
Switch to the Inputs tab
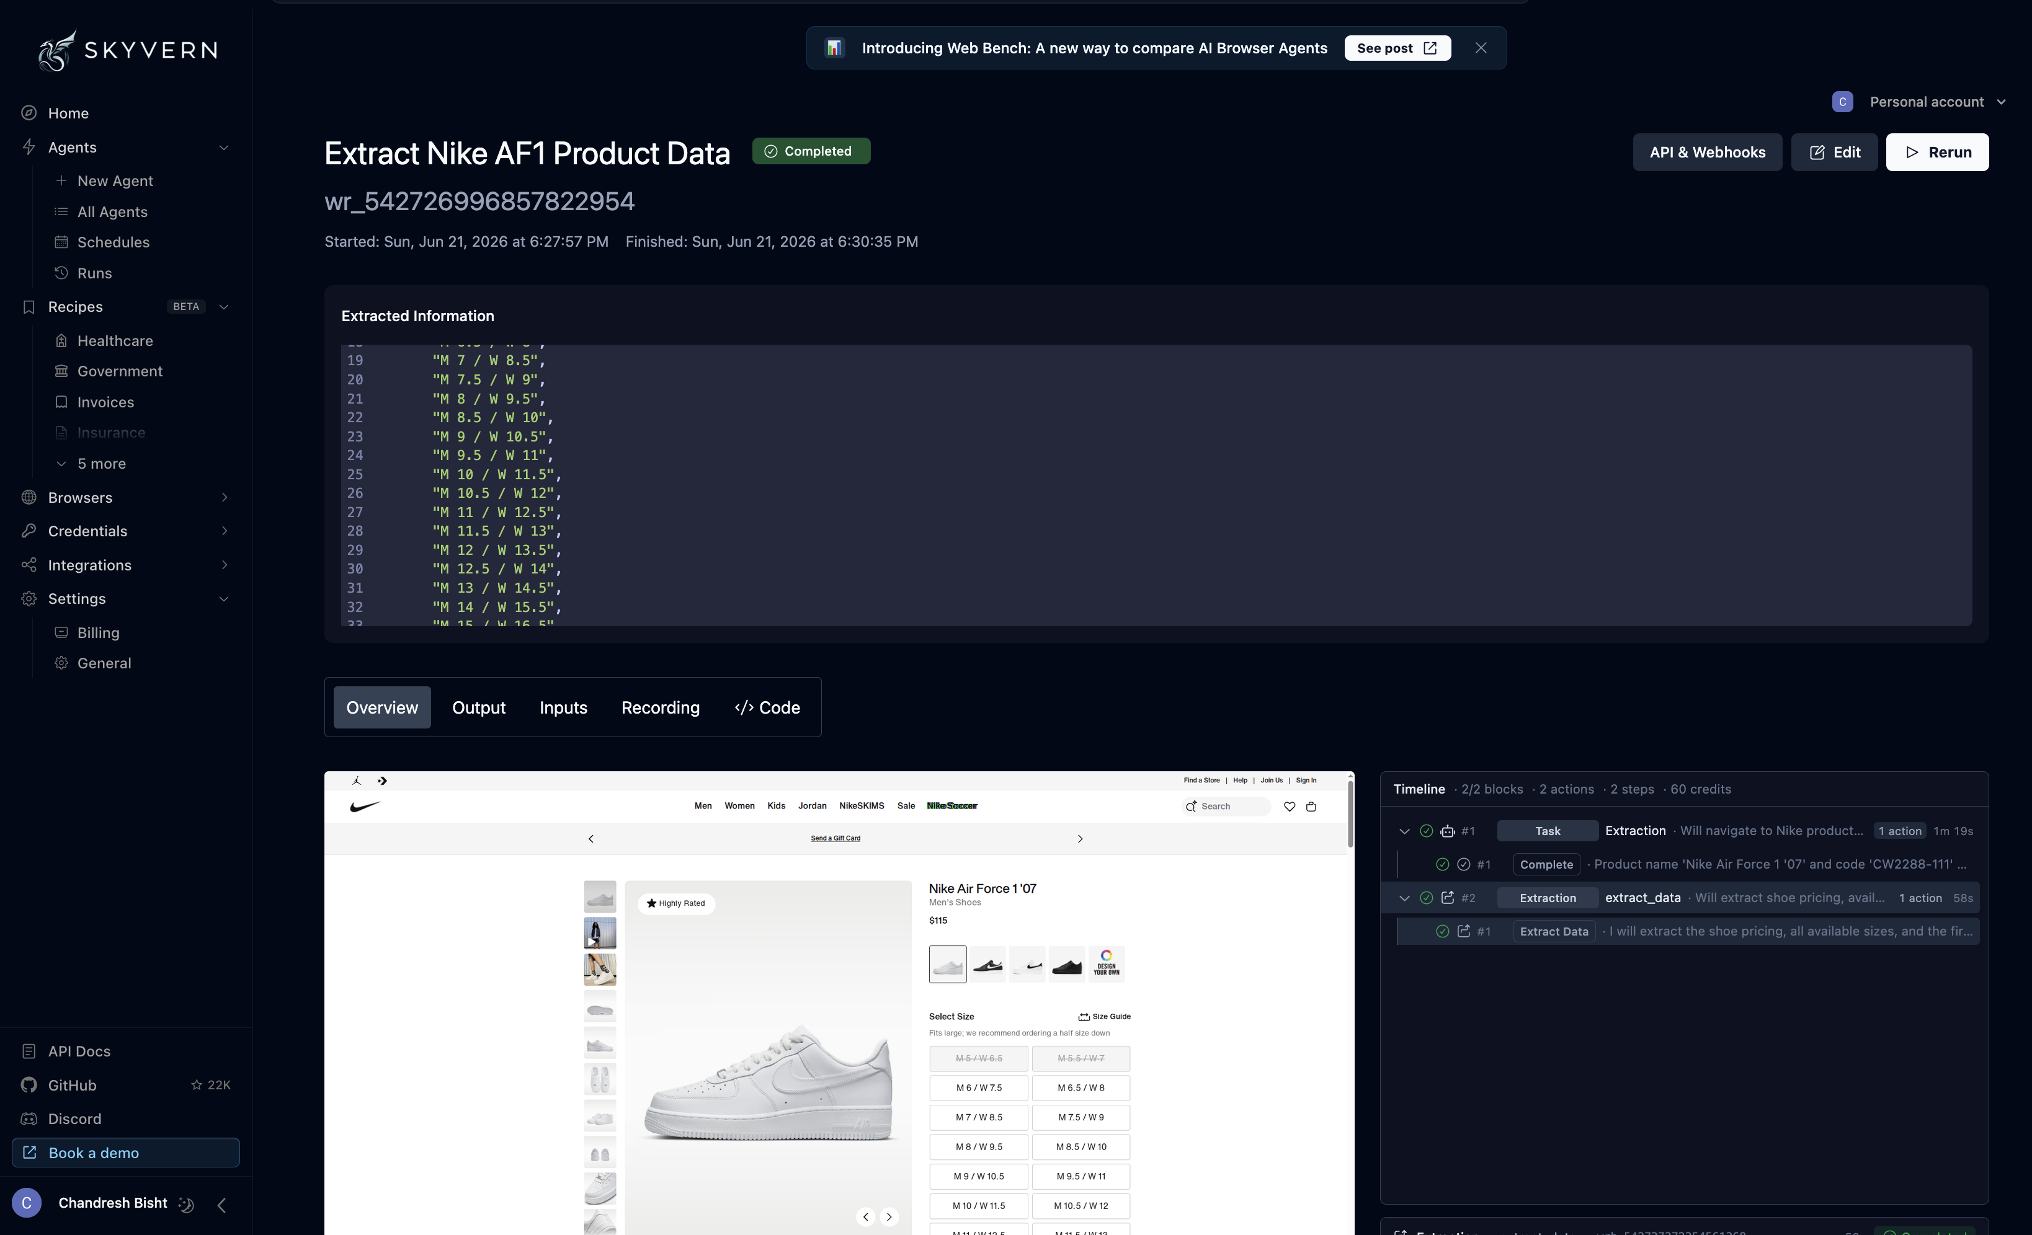[x=563, y=707]
